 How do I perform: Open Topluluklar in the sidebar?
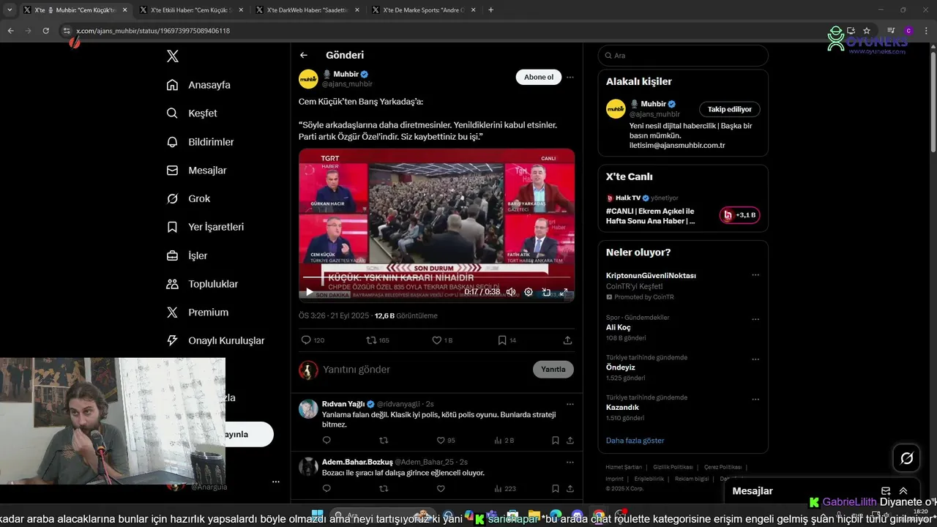[202, 284]
